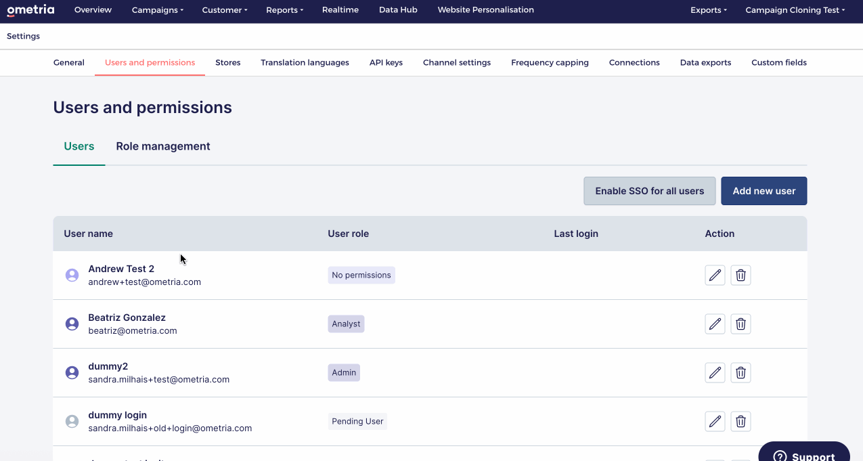The width and height of the screenshot is (863, 461).
Task: Click the trash icon for dummy login
Action: pos(740,421)
